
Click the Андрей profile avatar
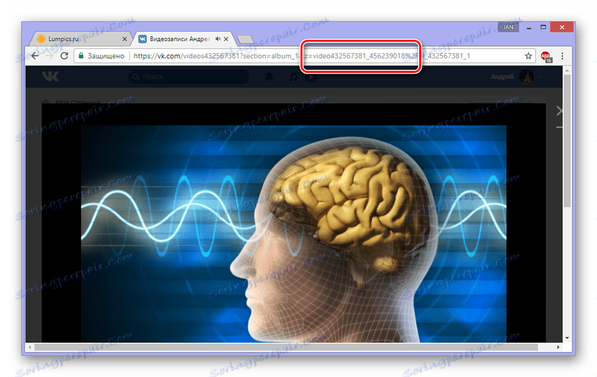point(527,77)
